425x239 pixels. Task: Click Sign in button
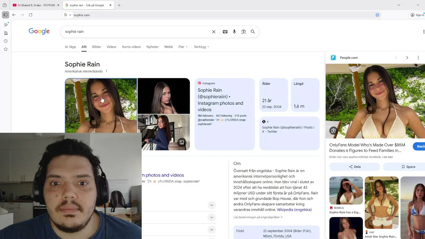pyautogui.click(x=418, y=15)
